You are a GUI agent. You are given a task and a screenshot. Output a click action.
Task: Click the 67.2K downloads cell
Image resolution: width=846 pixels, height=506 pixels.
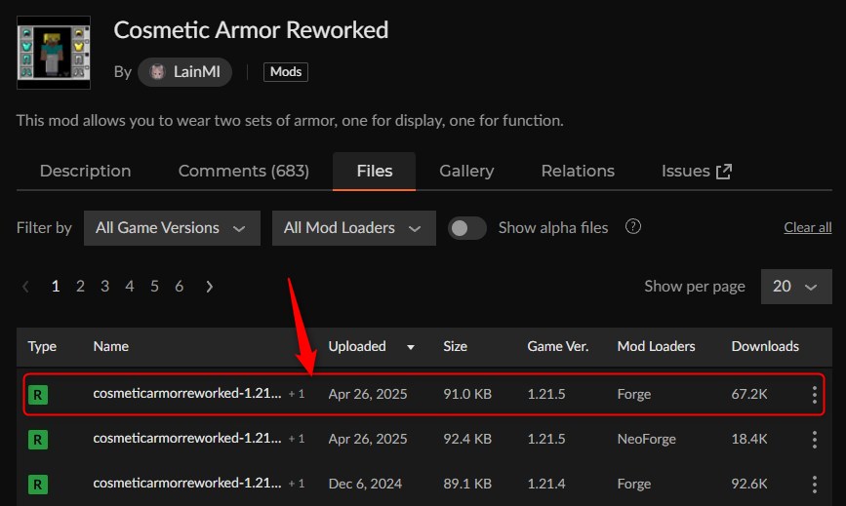pos(748,394)
